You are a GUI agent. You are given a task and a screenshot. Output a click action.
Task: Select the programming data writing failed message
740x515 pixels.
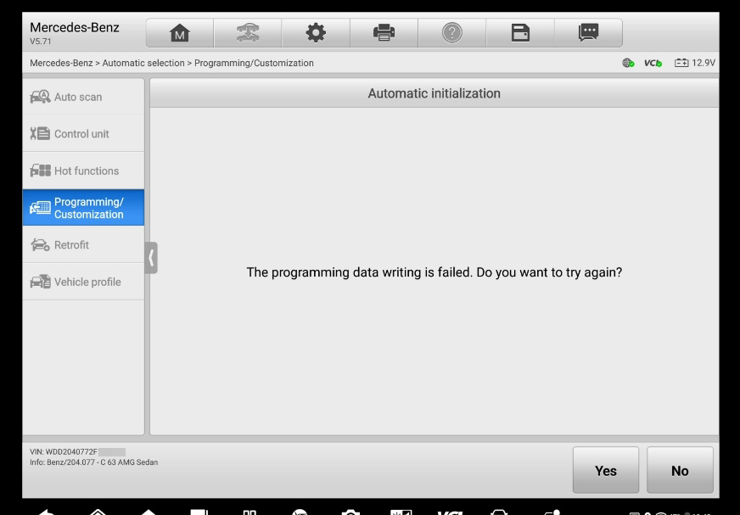pos(434,272)
